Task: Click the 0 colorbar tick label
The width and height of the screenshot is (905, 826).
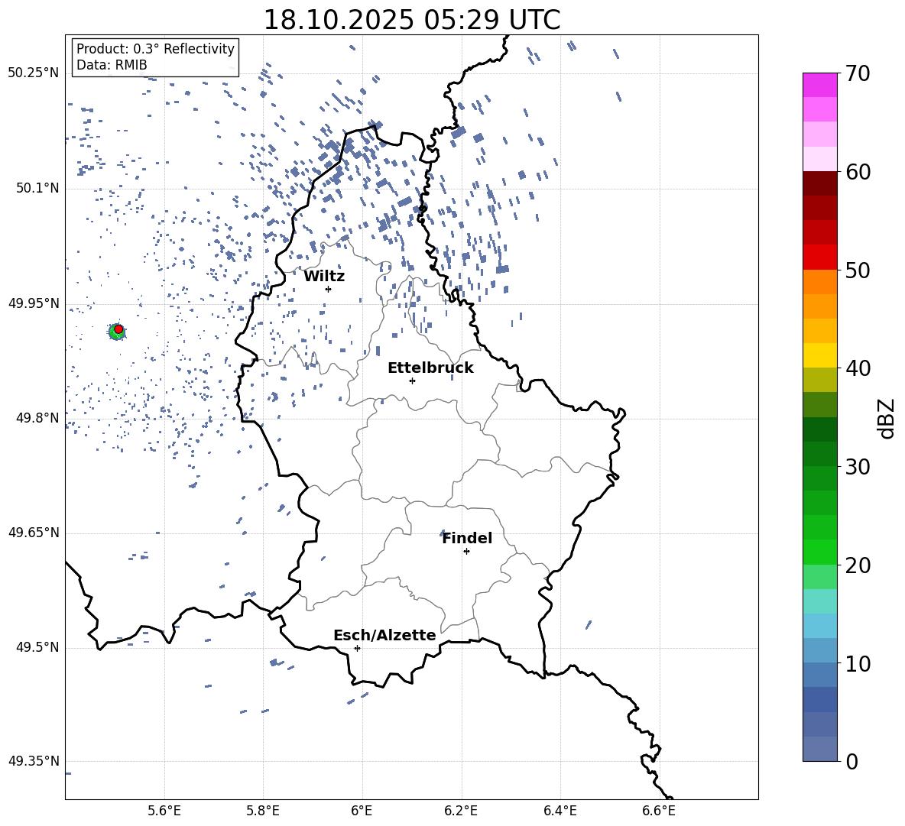Action: coord(852,762)
